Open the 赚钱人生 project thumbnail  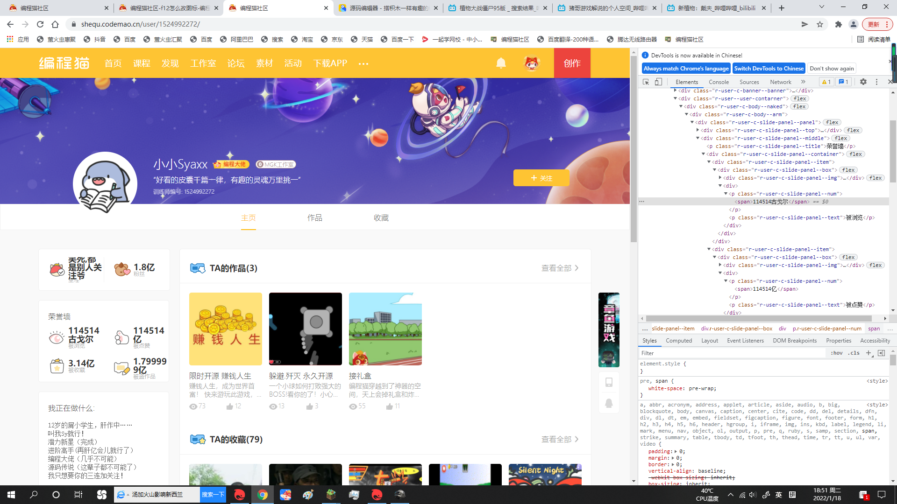[226, 329]
